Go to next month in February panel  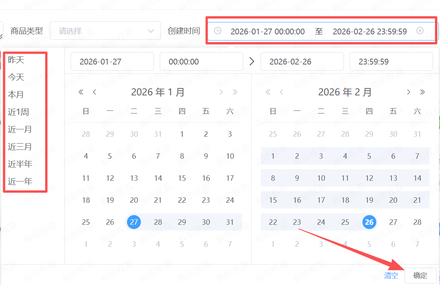(x=408, y=92)
